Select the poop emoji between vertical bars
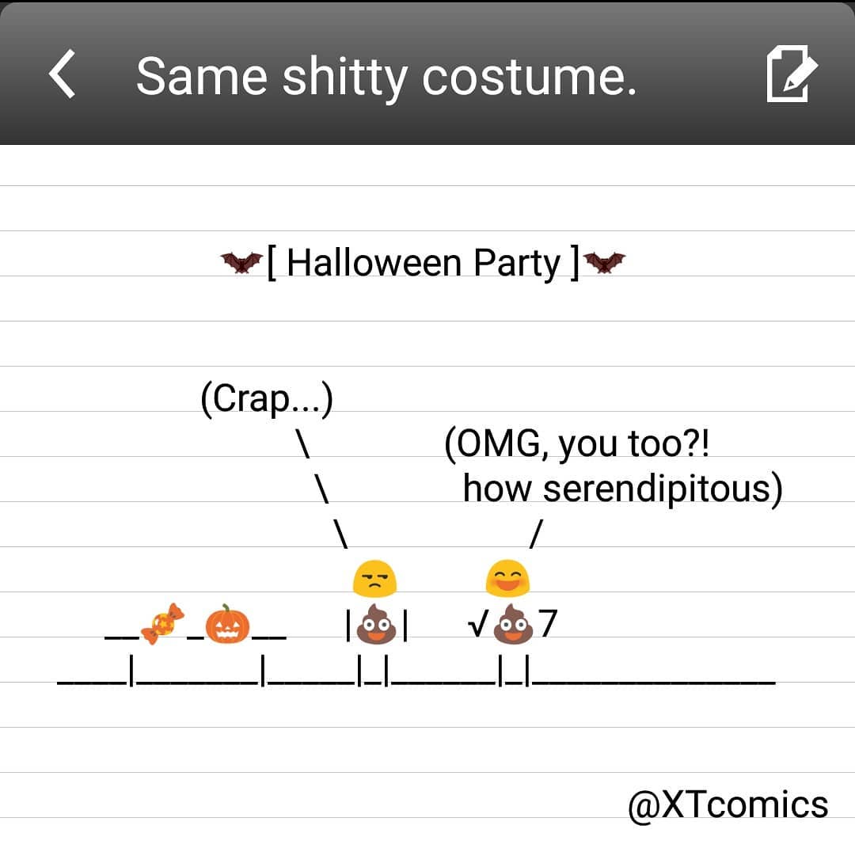 click(x=376, y=625)
